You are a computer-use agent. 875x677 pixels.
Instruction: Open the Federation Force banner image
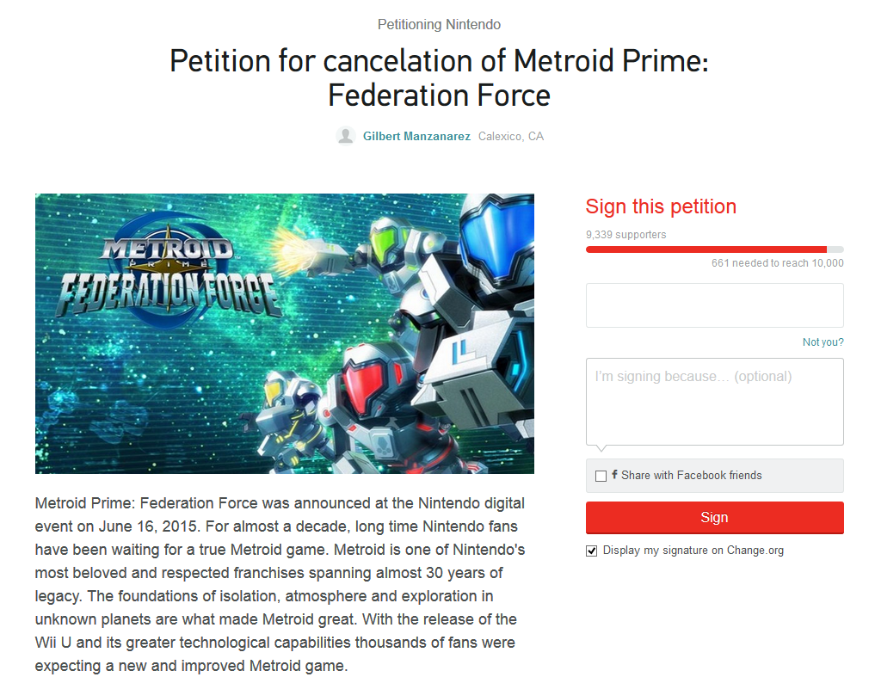click(284, 333)
